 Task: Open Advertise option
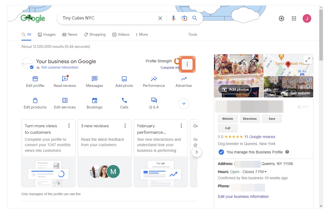point(184,82)
